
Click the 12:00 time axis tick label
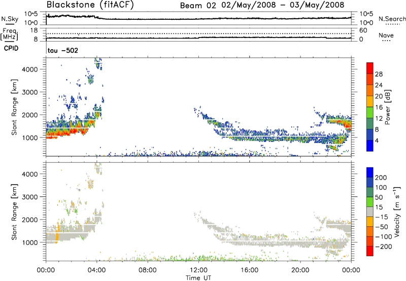(198, 270)
